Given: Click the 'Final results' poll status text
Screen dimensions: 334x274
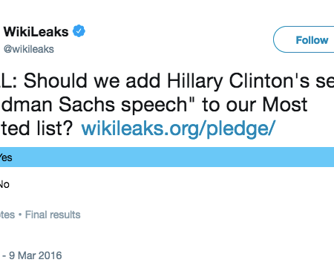Looking at the screenshot, I should [53, 215].
